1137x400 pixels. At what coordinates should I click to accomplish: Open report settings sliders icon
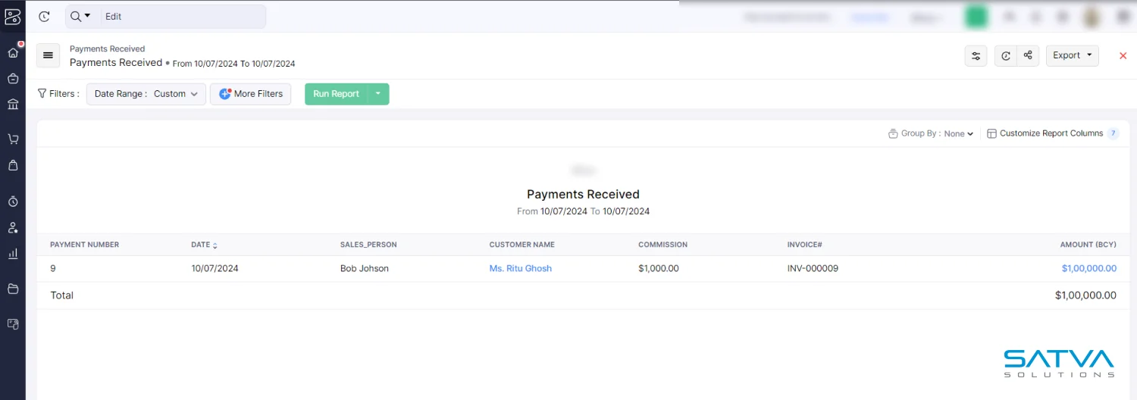976,55
